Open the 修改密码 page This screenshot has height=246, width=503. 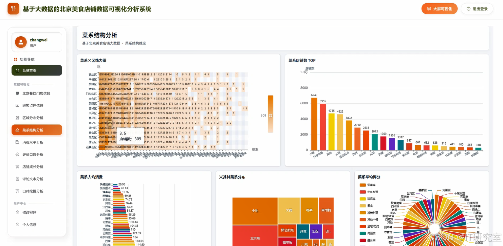37,212
